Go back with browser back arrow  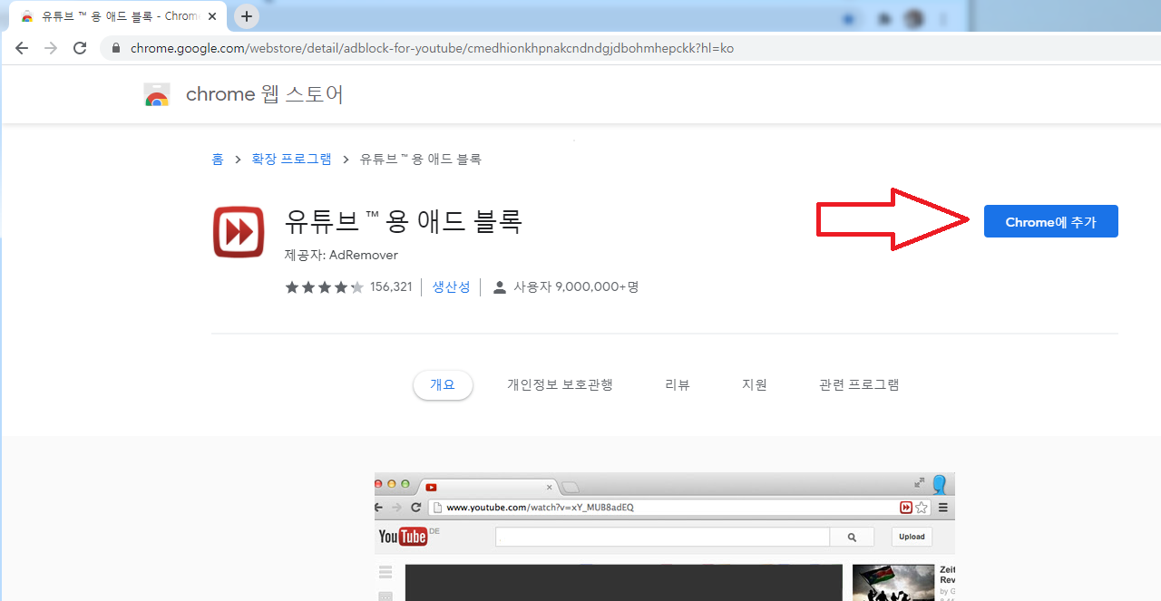click(22, 48)
